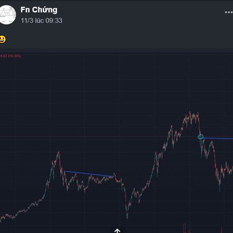Click the first peak before the blue trendline
This screenshot has width=233, height=233.
[58, 154]
